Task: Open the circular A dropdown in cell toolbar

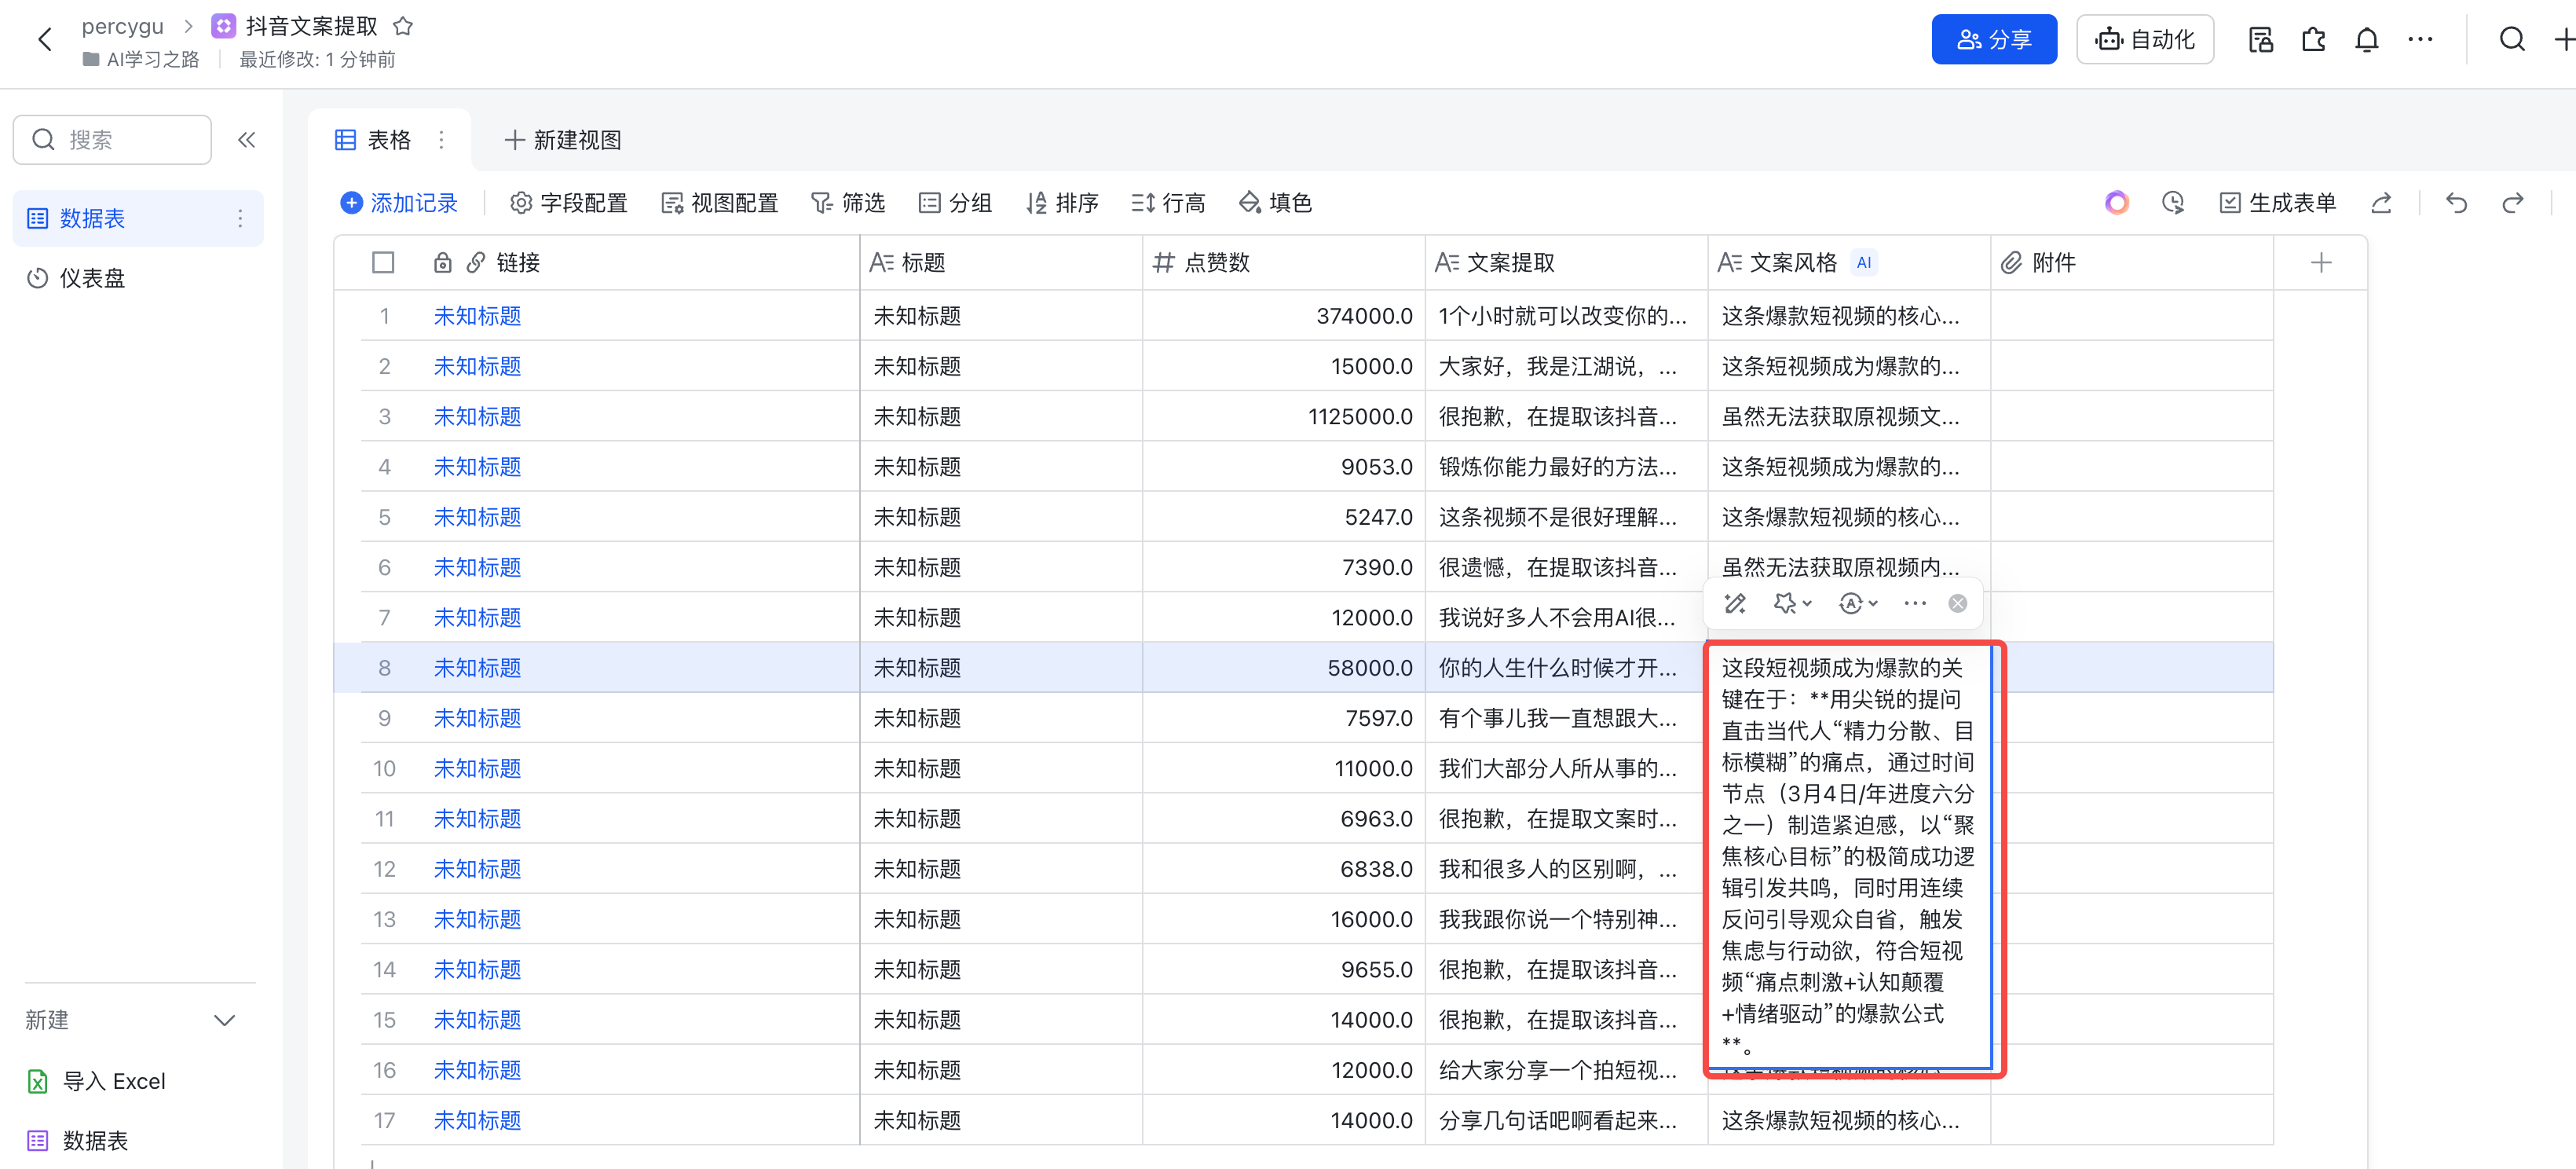Action: (x=1858, y=603)
